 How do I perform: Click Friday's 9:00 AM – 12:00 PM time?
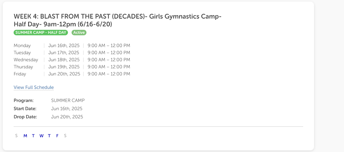point(109,74)
